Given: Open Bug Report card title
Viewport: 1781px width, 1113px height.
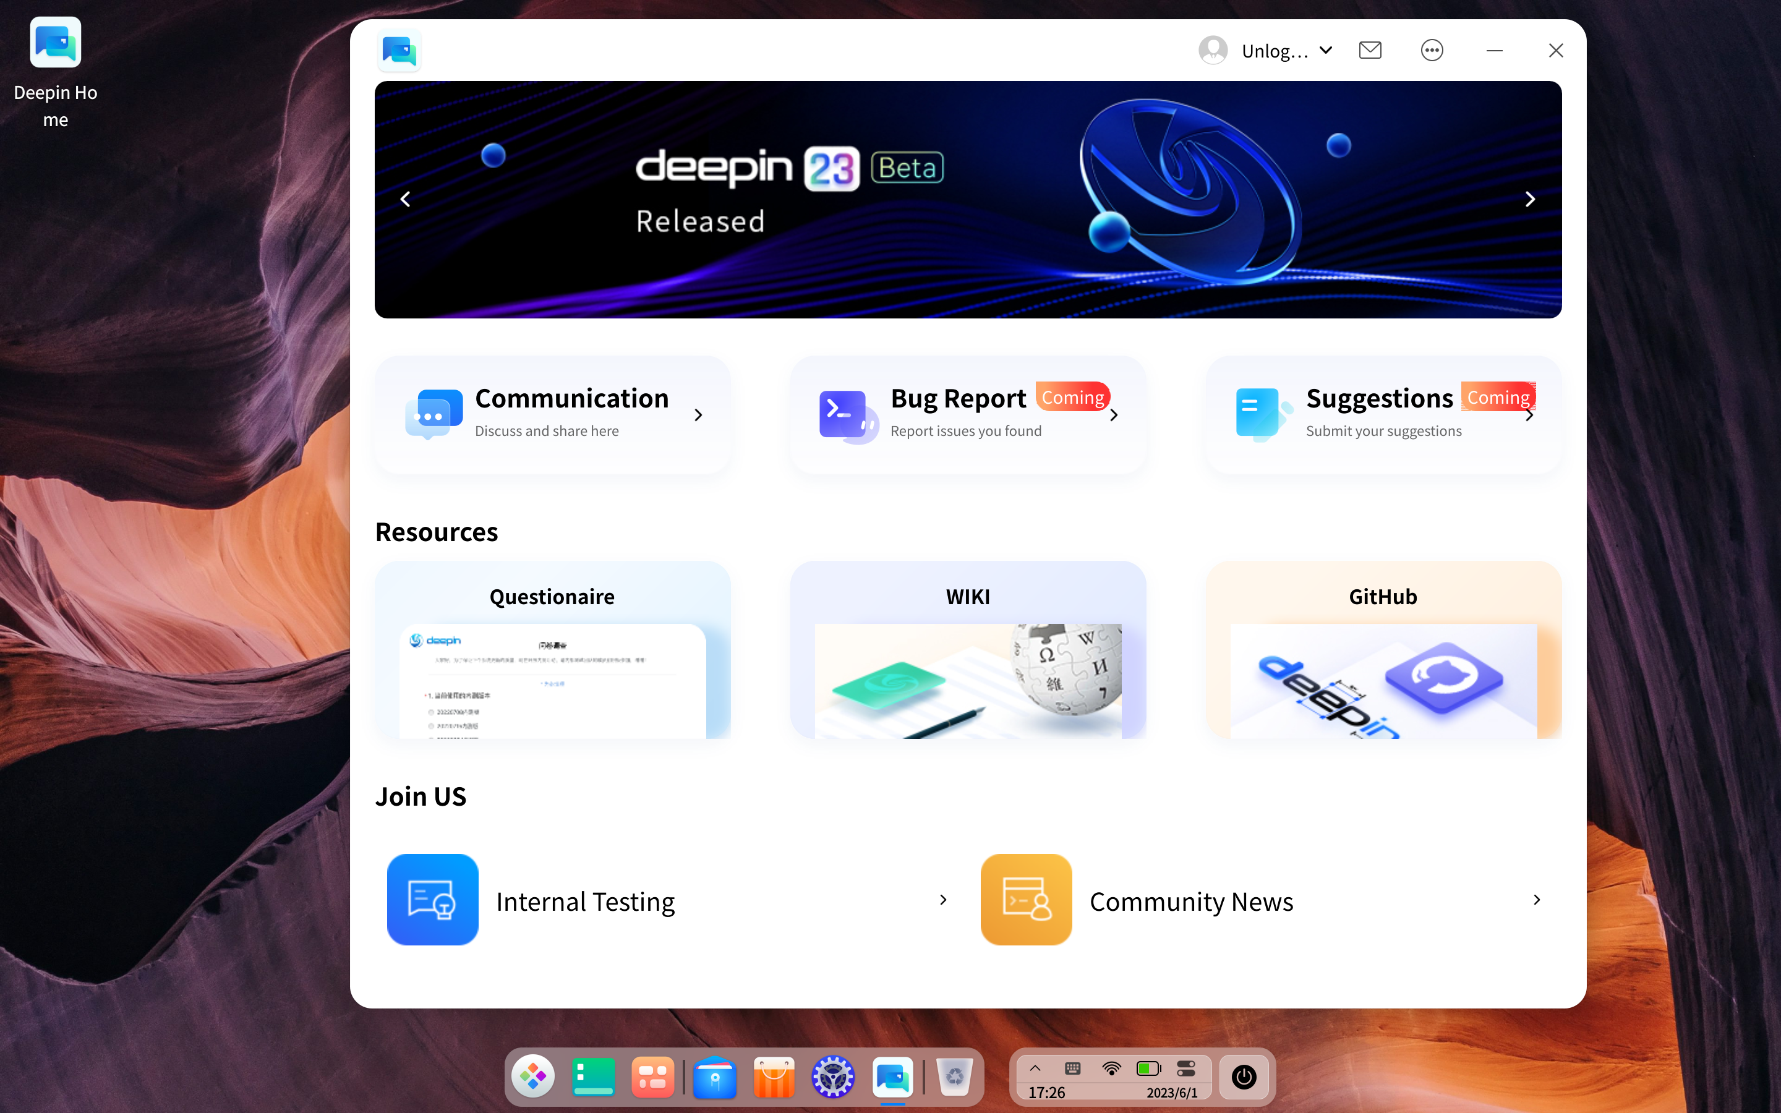Looking at the screenshot, I should click(958, 398).
